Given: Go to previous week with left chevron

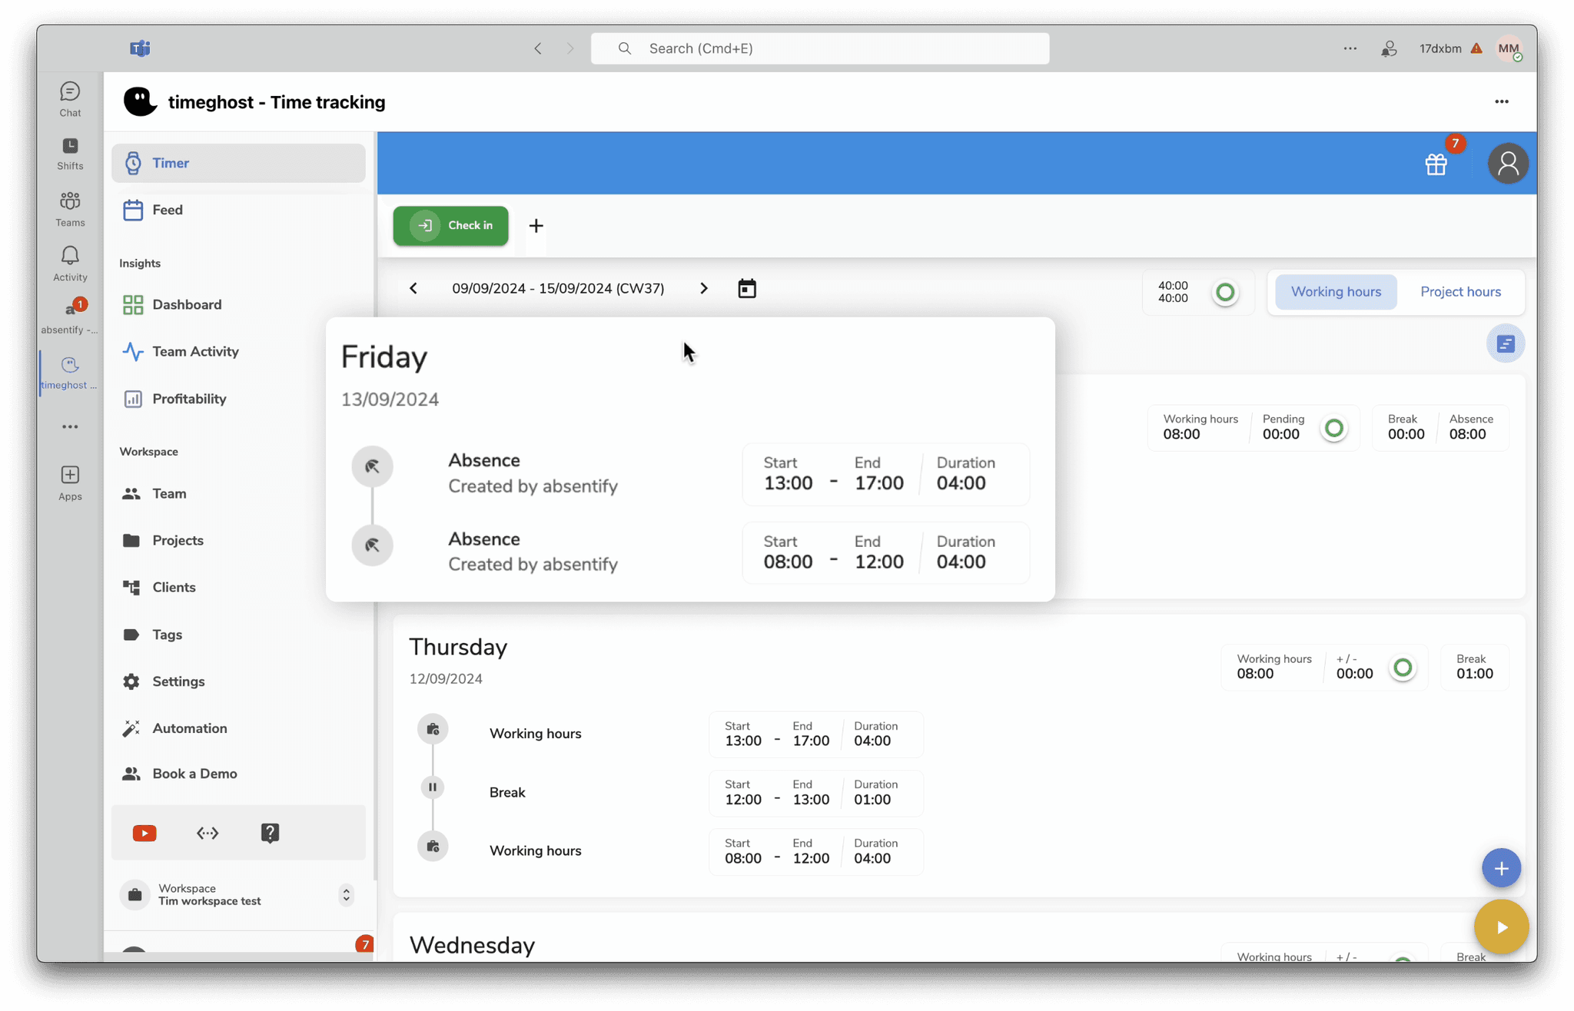Looking at the screenshot, I should 413,288.
